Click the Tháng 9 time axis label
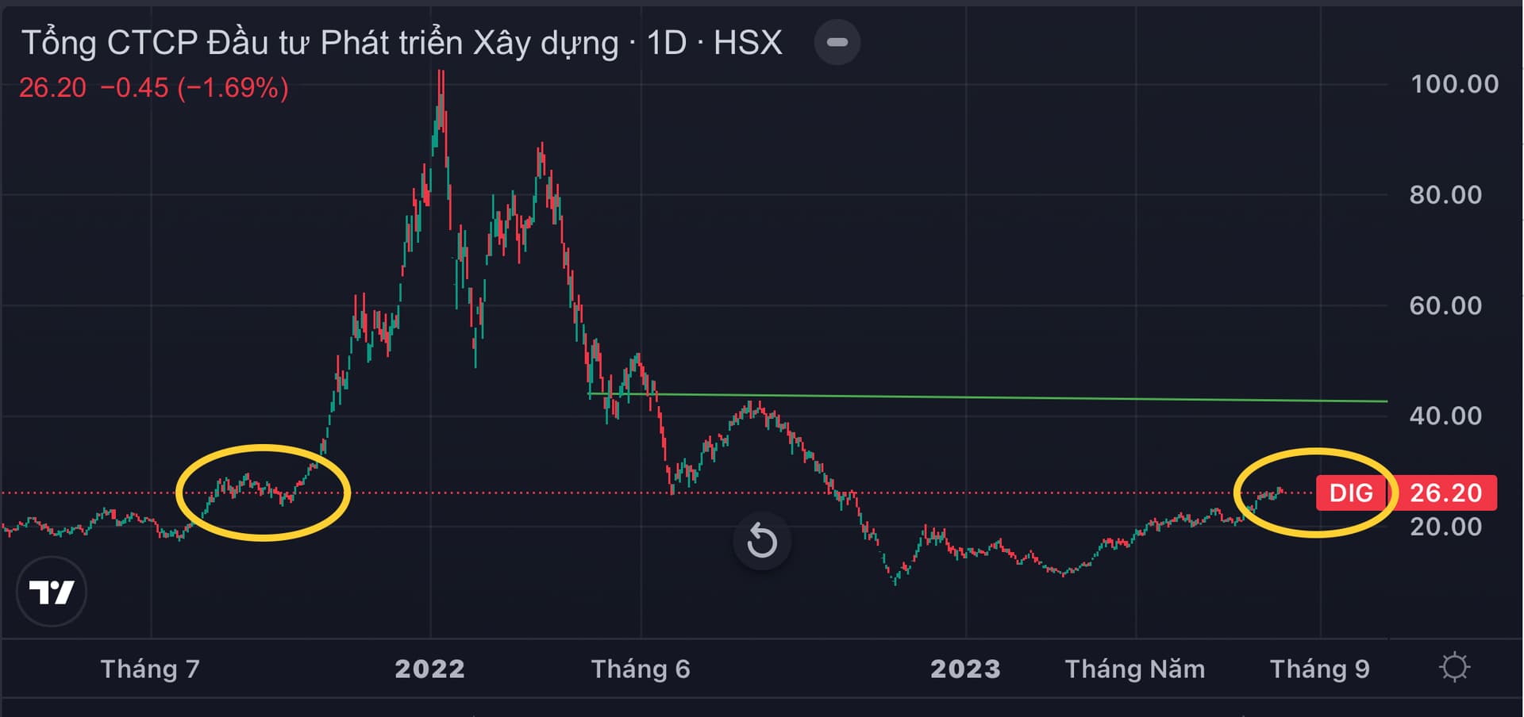 (1320, 669)
